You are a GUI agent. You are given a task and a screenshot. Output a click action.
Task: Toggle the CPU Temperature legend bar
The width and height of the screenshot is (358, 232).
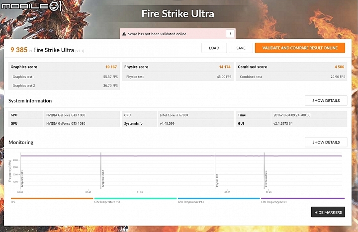[x=135, y=198]
